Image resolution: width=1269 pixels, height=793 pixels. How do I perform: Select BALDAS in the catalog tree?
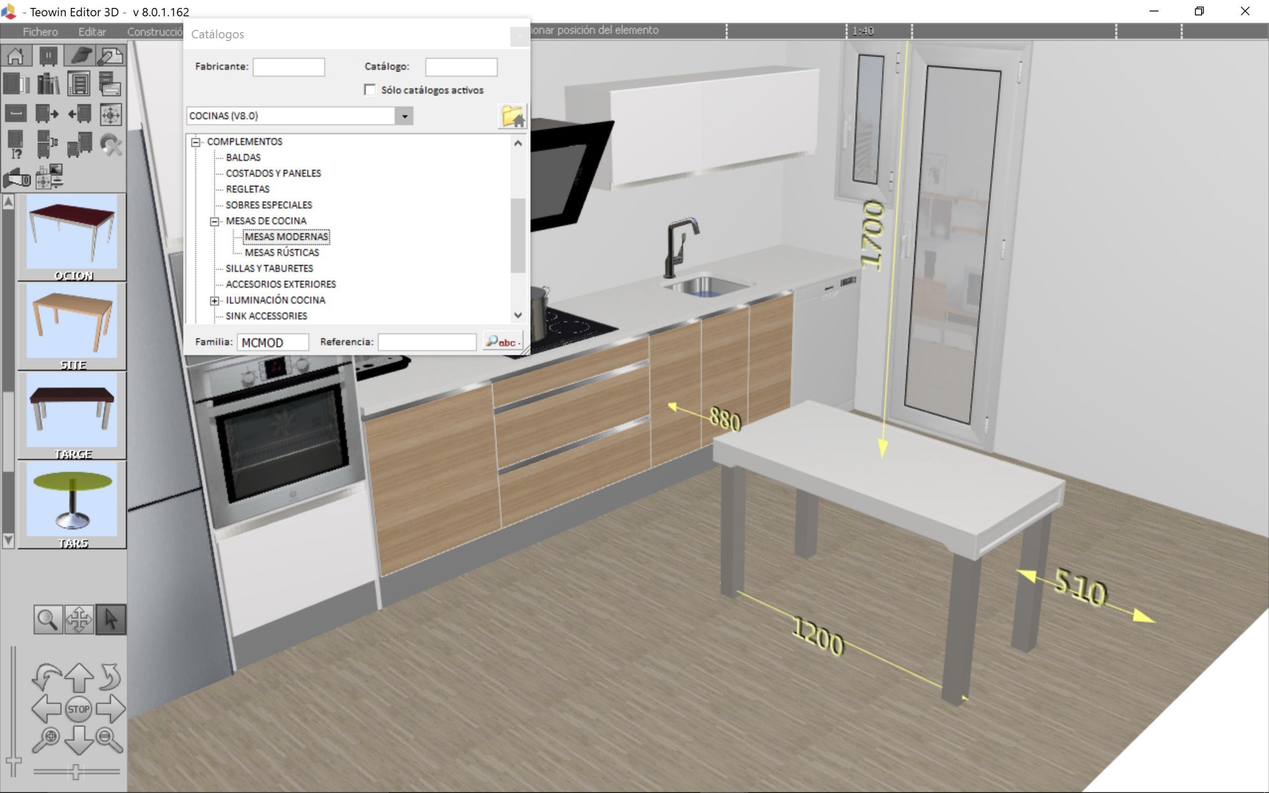tap(243, 157)
